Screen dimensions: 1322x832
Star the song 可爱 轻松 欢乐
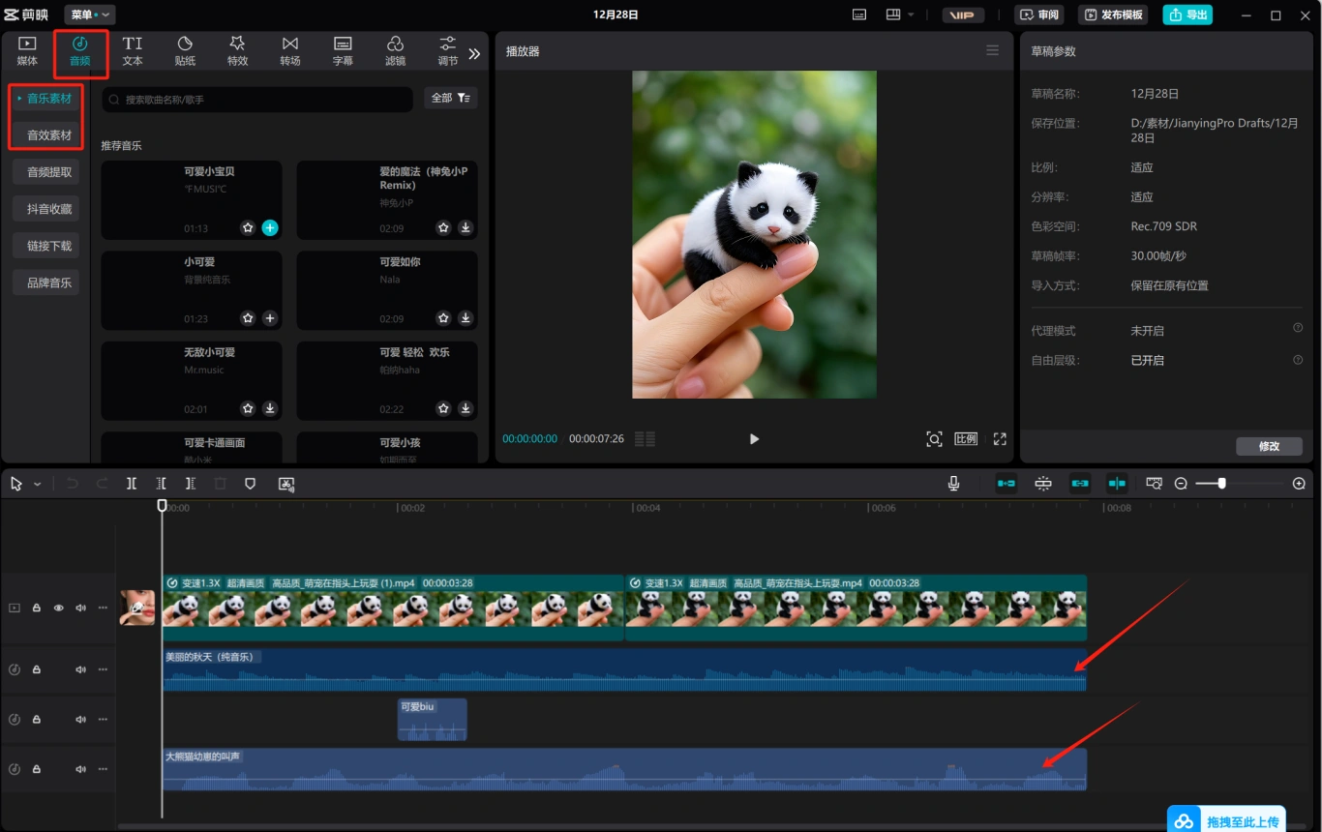pos(443,408)
